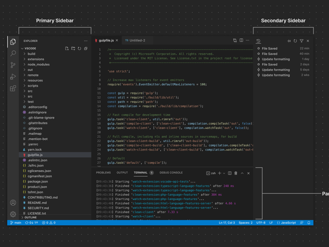Expand the remote folder
The height and width of the screenshot is (247, 329).
pos(25,75)
